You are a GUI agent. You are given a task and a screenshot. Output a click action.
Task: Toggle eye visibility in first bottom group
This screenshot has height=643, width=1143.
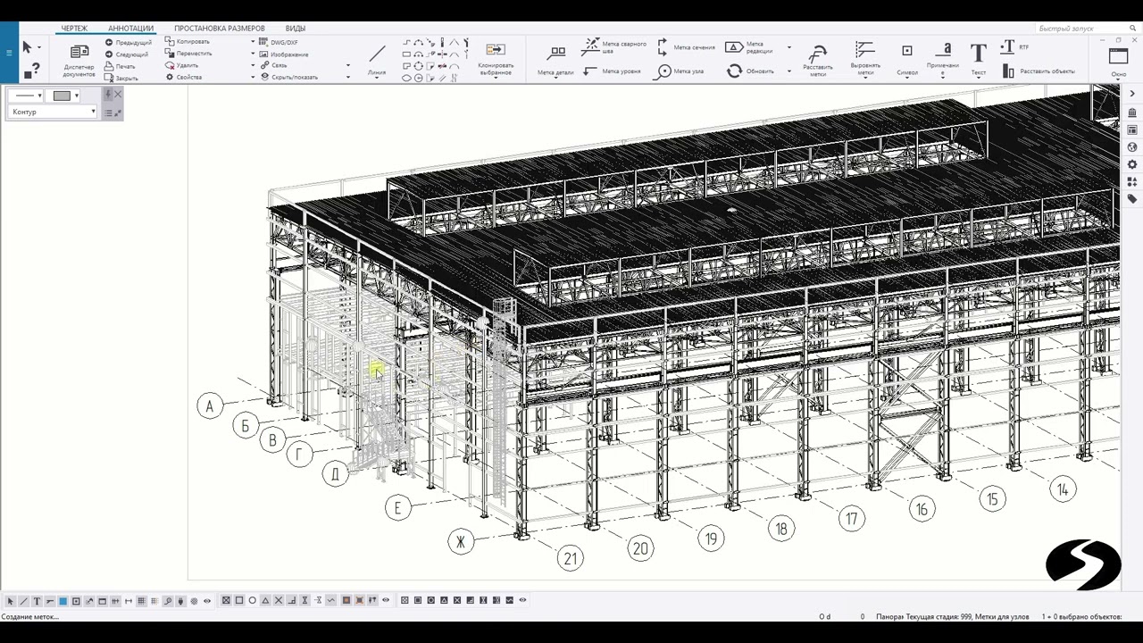click(x=207, y=601)
